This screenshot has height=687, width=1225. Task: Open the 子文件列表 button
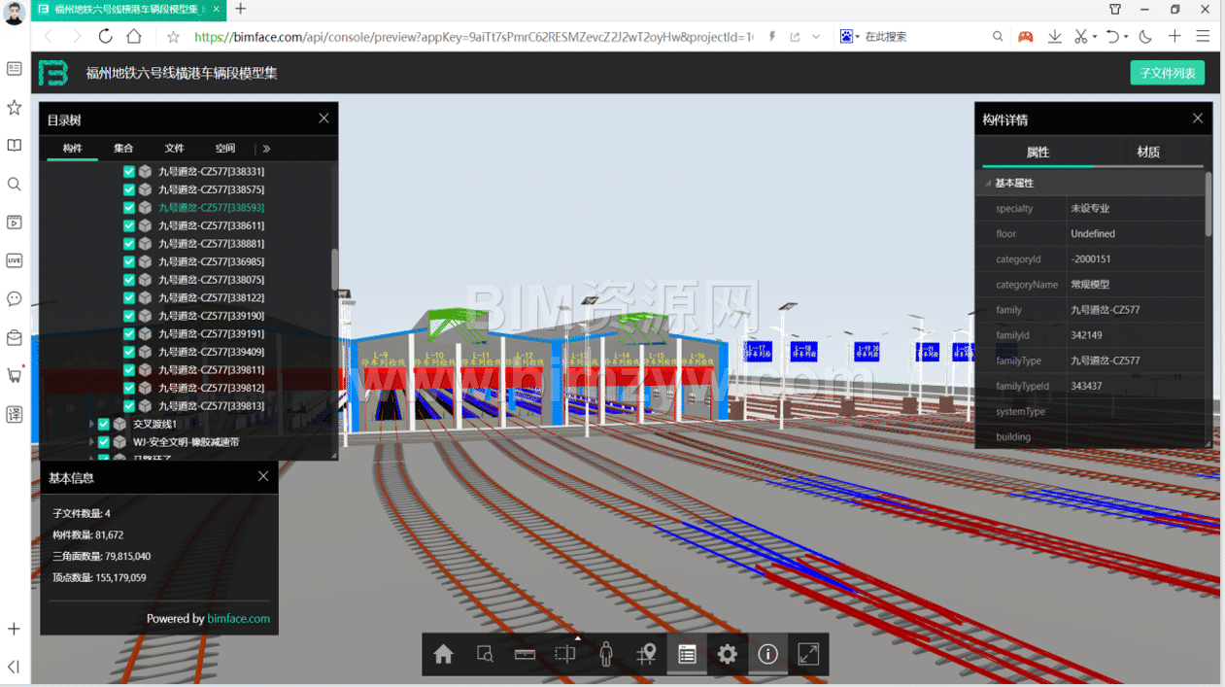(x=1168, y=73)
